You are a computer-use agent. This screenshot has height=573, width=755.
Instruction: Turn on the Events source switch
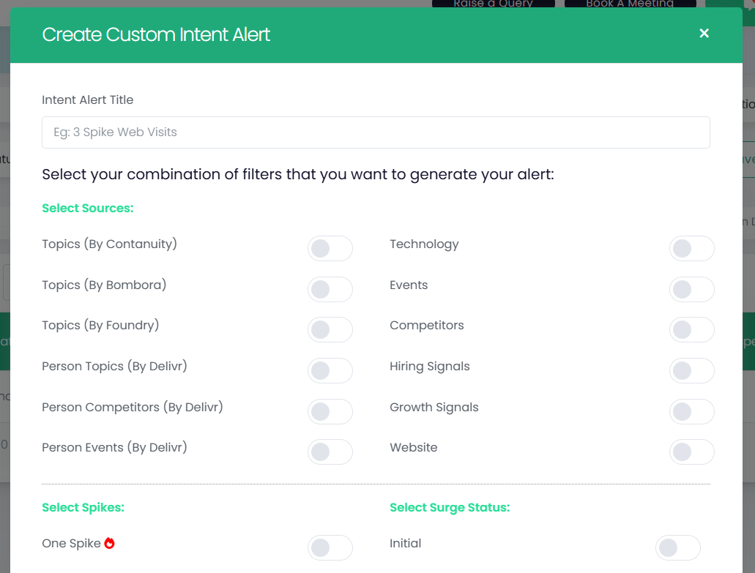point(691,290)
